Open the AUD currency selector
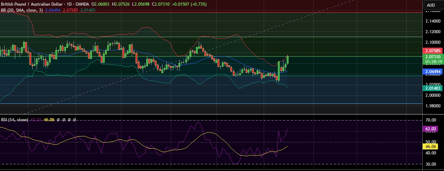The width and height of the screenshot is (444, 171). point(431,5)
